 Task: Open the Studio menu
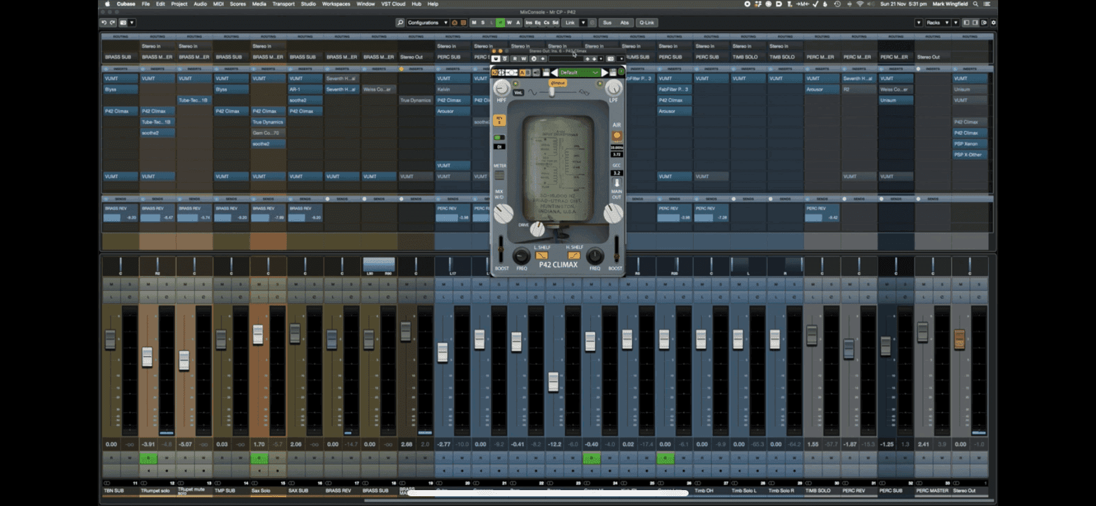coord(308,4)
